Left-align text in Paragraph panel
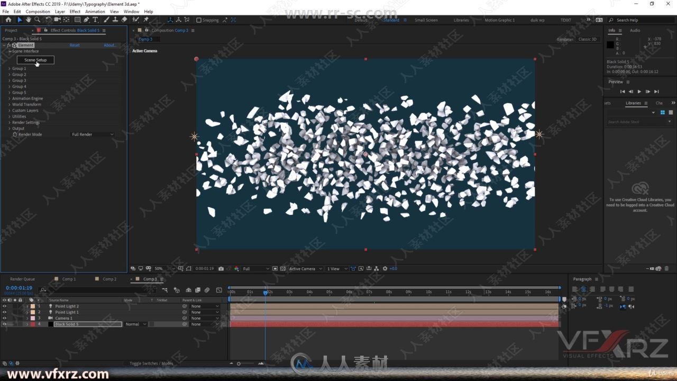Image resolution: width=677 pixels, height=381 pixels. 574,289
